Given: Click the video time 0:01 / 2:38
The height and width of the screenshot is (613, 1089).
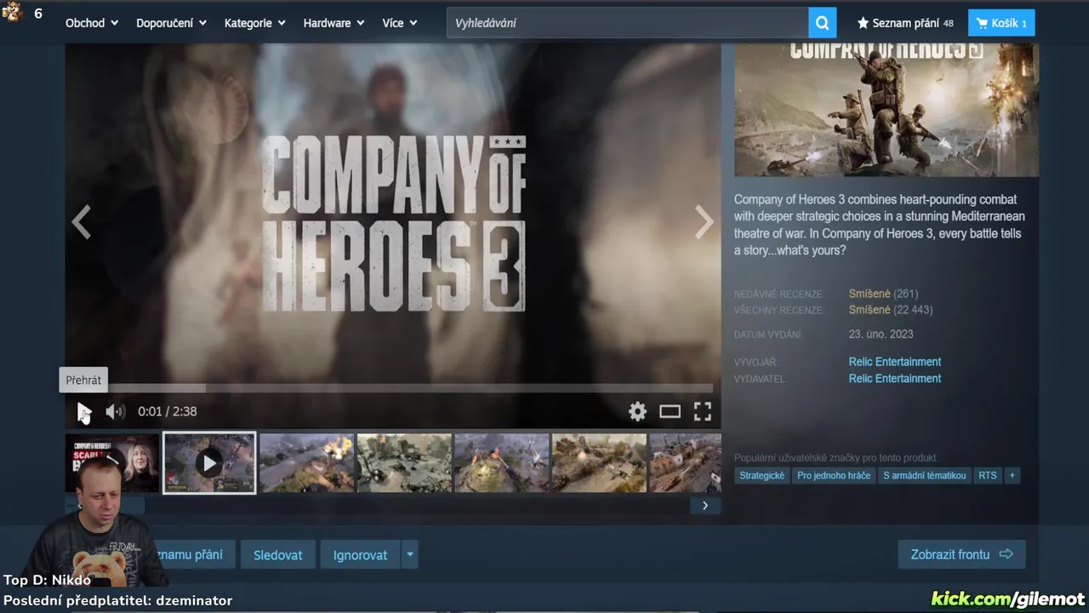Looking at the screenshot, I should click(167, 412).
